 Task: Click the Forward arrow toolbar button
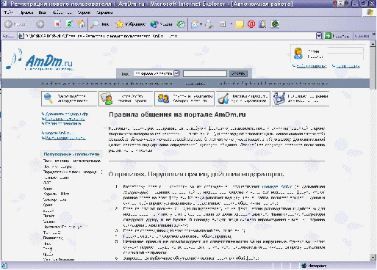[40, 24]
